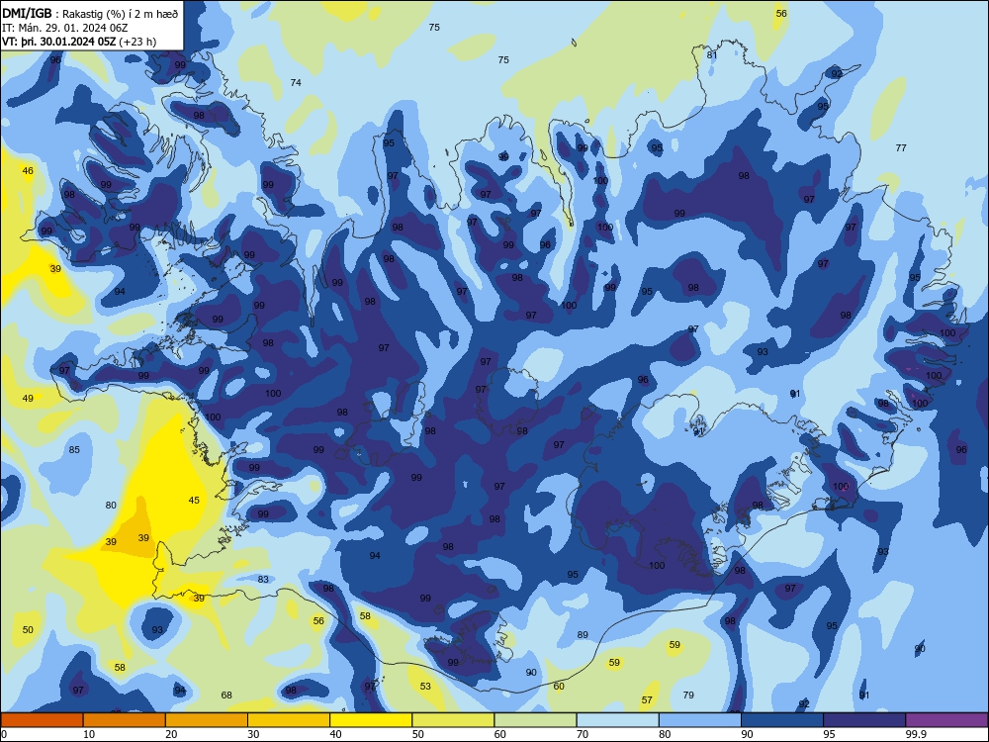Click the 70–80 pale blue legend swatch
Screen dimensions: 989x742
pyautogui.click(x=617, y=720)
